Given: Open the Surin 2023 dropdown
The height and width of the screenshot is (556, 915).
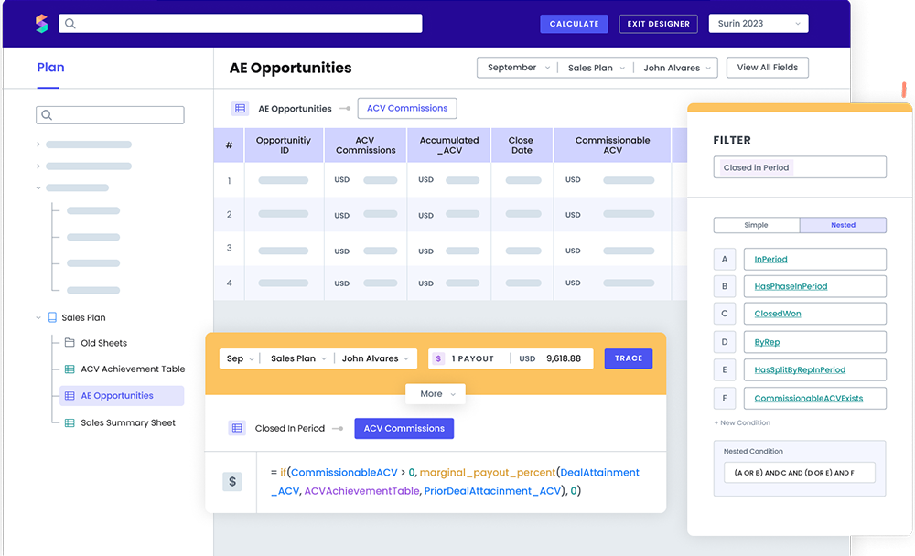Looking at the screenshot, I should pyautogui.click(x=759, y=24).
